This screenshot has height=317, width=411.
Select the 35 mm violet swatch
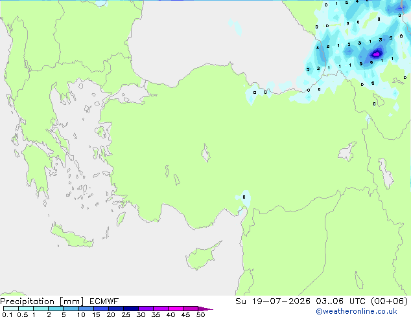pyautogui.click(x=161, y=309)
